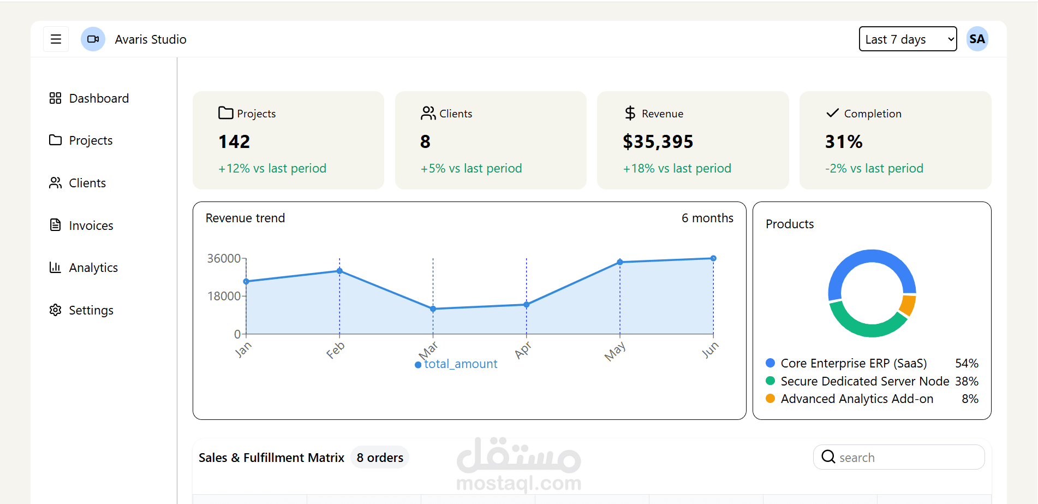Click the Feb data point on chart
Viewport: 1038px width, 504px height.
click(339, 271)
